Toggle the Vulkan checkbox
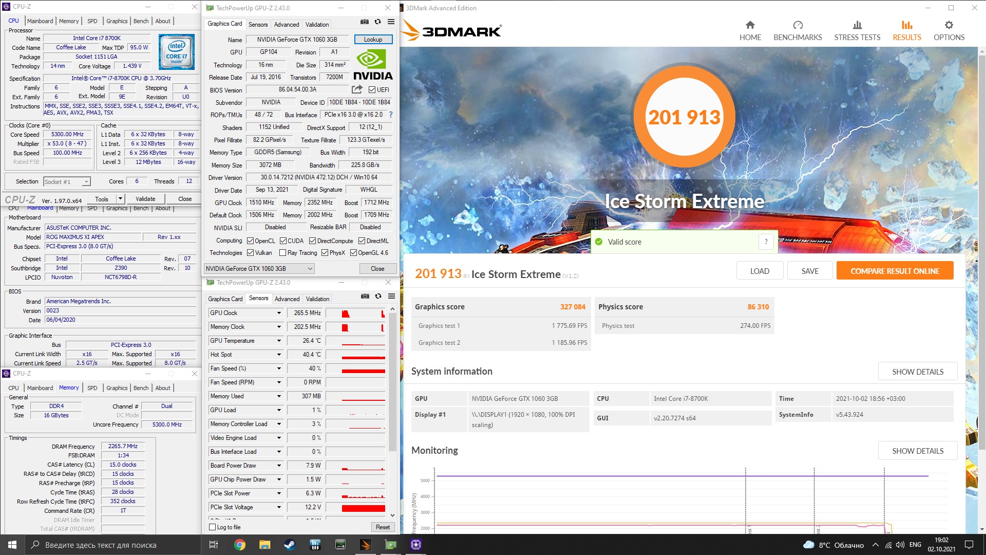 click(x=251, y=253)
